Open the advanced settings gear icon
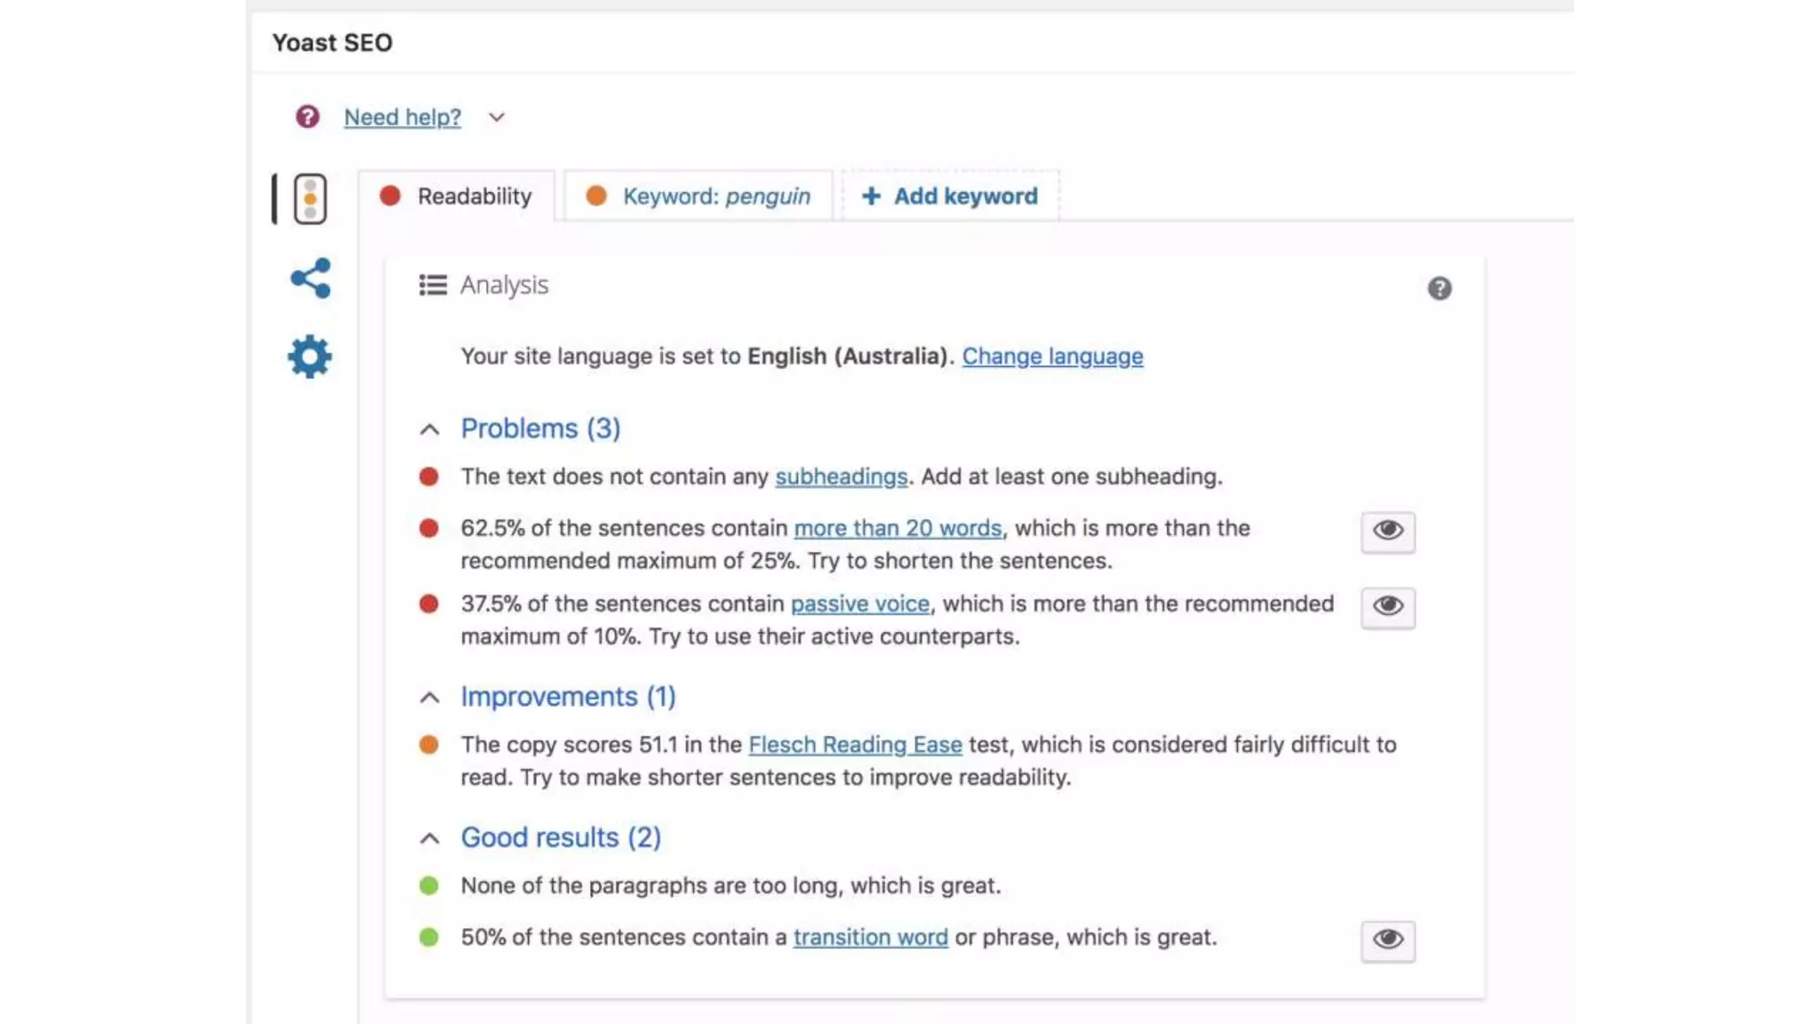 pos(309,357)
